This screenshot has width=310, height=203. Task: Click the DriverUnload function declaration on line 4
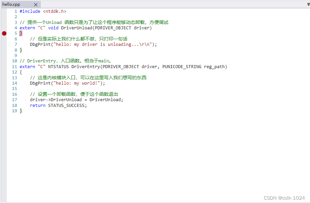coord(86,28)
